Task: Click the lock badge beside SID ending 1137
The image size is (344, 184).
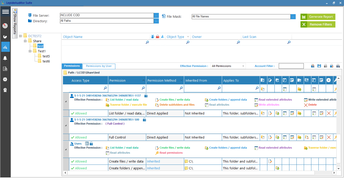Action: coord(146,96)
